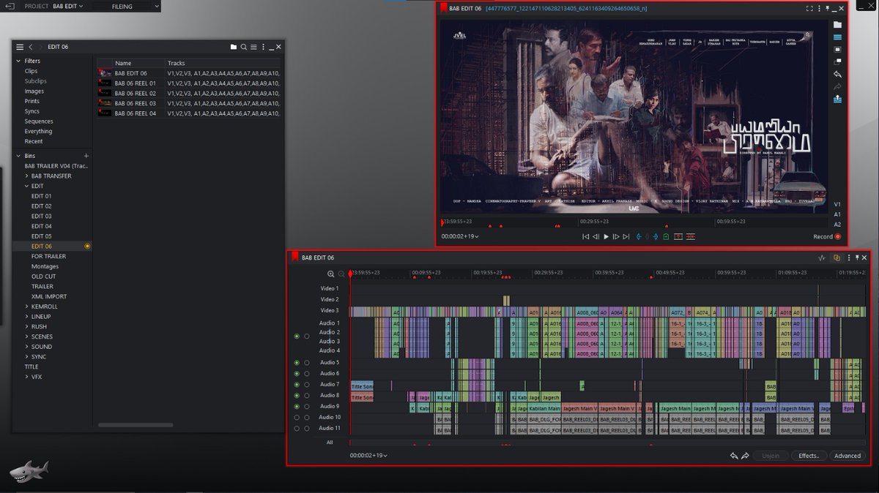Expand the KEMROLL bin

point(27,306)
